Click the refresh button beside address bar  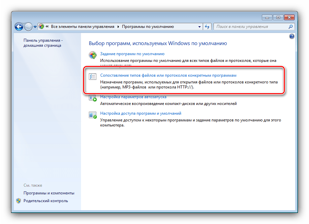(x=207, y=27)
